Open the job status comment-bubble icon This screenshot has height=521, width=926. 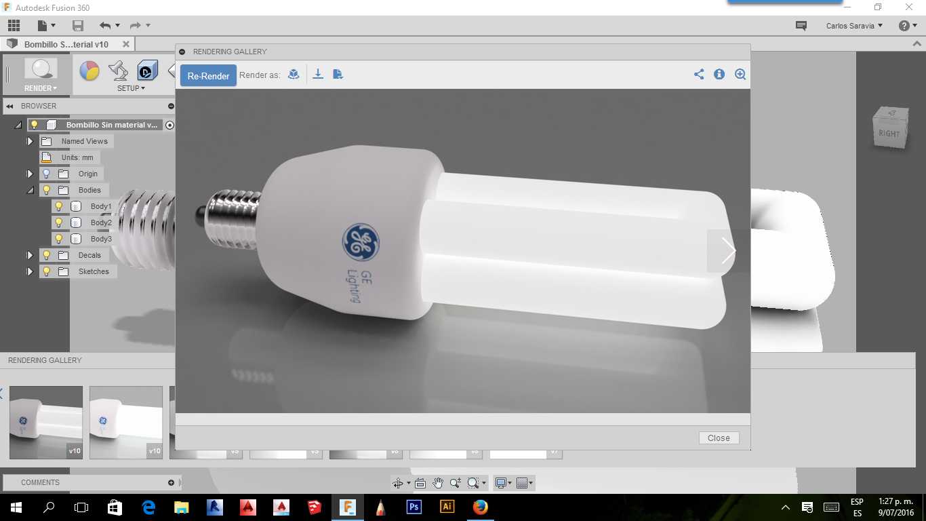coord(801,26)
